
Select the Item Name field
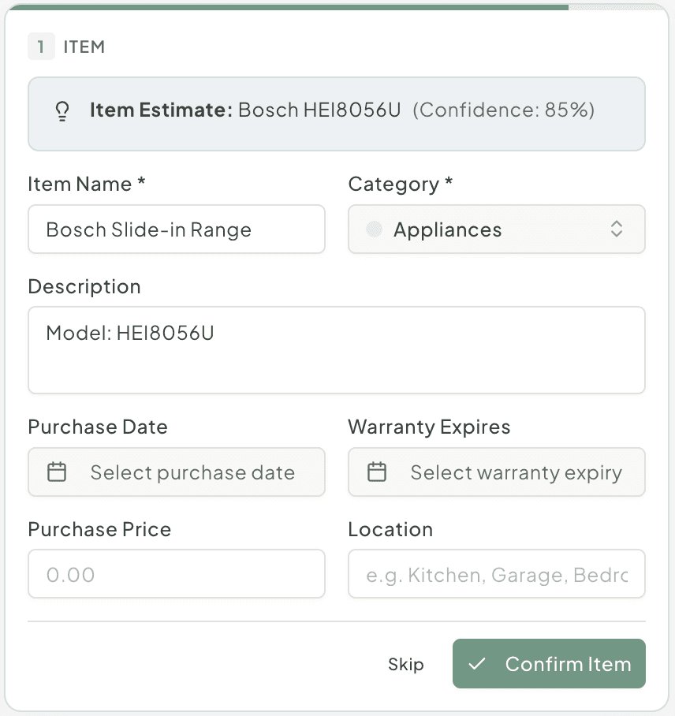coord(176,229)
